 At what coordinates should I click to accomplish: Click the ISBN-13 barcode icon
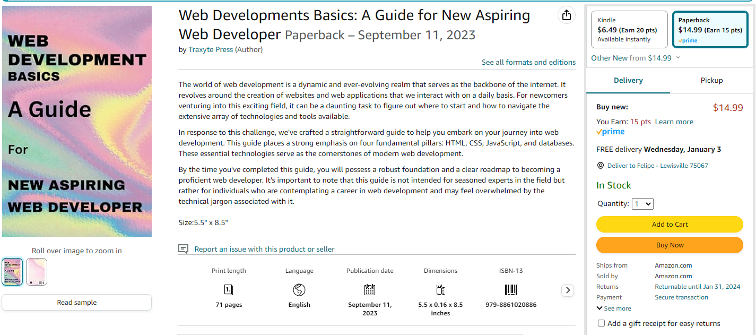pos(511,289)
